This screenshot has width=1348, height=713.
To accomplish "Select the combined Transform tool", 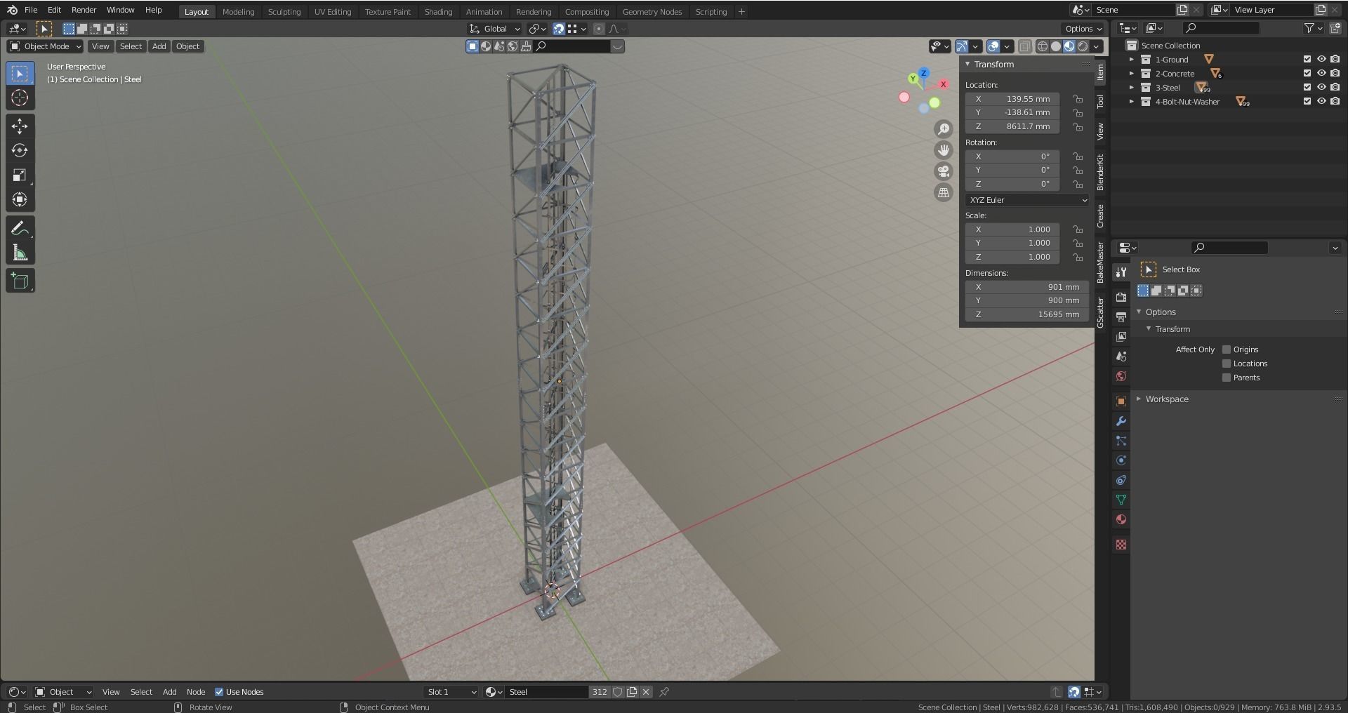I will pyautogui.click(x=20, y=200).
